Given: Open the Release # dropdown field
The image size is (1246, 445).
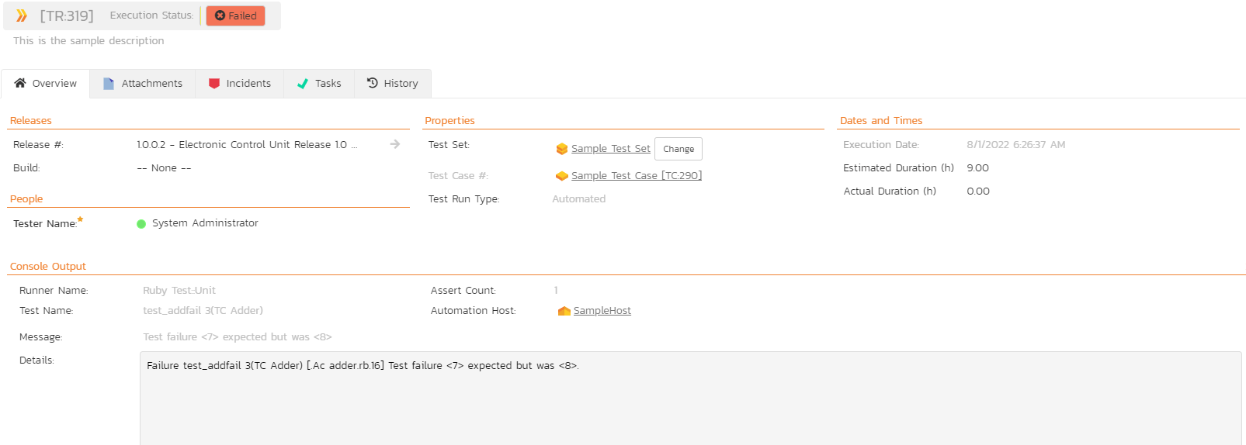Looking at the screenshot, I should pos(247,145).
